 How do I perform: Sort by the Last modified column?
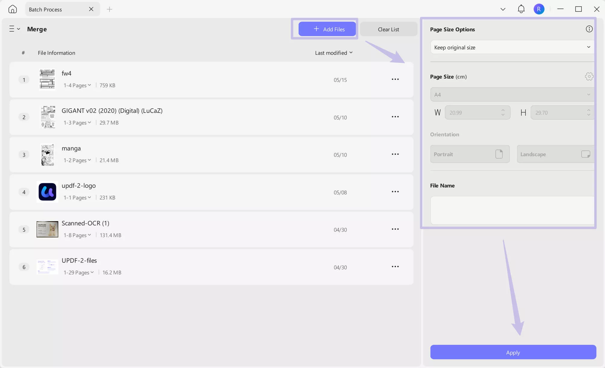[x=334, y=53]
